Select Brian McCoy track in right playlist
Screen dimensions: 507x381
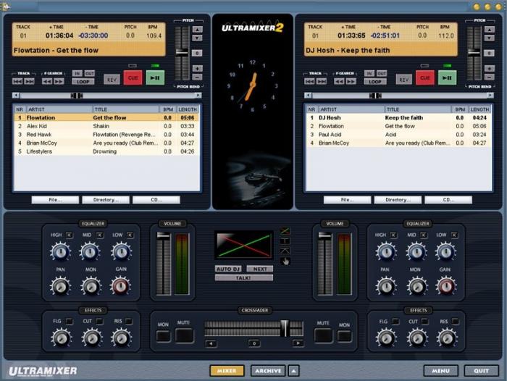[x=398, y=143]
